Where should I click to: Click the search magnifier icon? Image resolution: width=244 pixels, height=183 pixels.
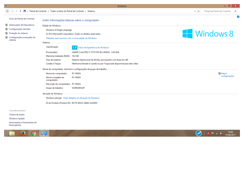(x=235, y=11)
